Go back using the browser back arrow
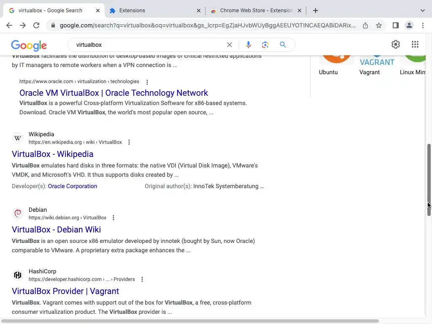Viewport: 432px width, 324px height. pos(9,25)
